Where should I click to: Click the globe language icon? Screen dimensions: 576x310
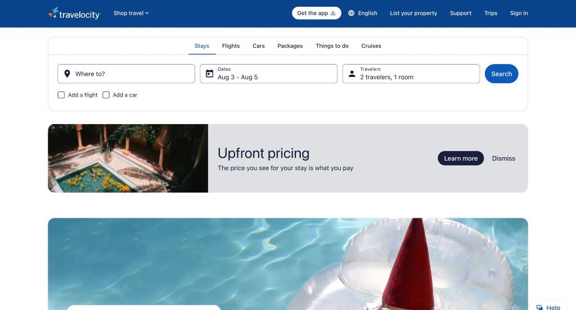pyautogui.click(x=351, y=13)
